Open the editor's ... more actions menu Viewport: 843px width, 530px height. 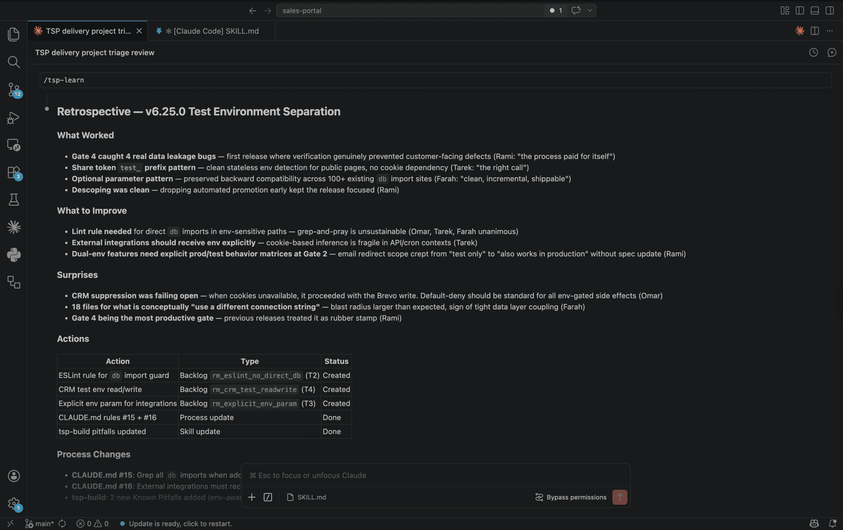(x=829, y=31)
